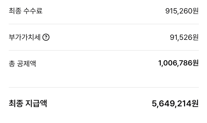Select the 915,260원 fee amount

click(x=182, y=11)
